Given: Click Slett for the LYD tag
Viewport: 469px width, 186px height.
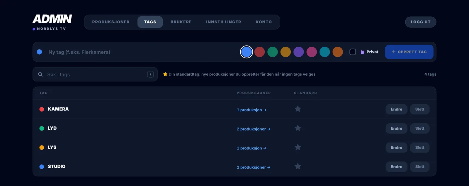Looking at the screenshot, I should [x=420, y=128].
